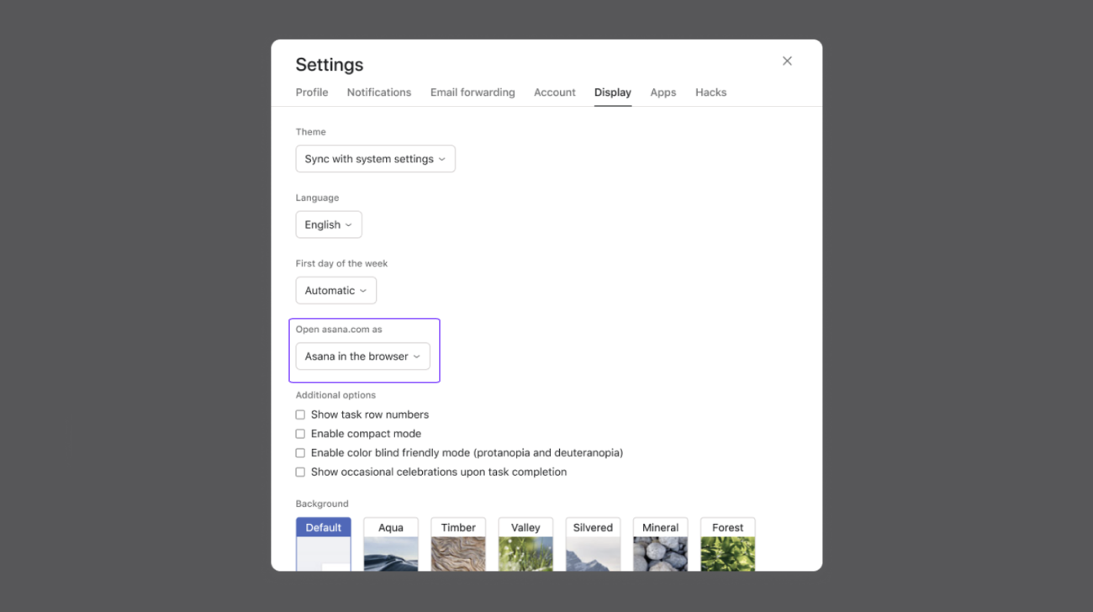The height and width of the screenshot is (612, 1093).
Task: Choose the Forest background
Action: pyautogui.click(x=727, y=542)
